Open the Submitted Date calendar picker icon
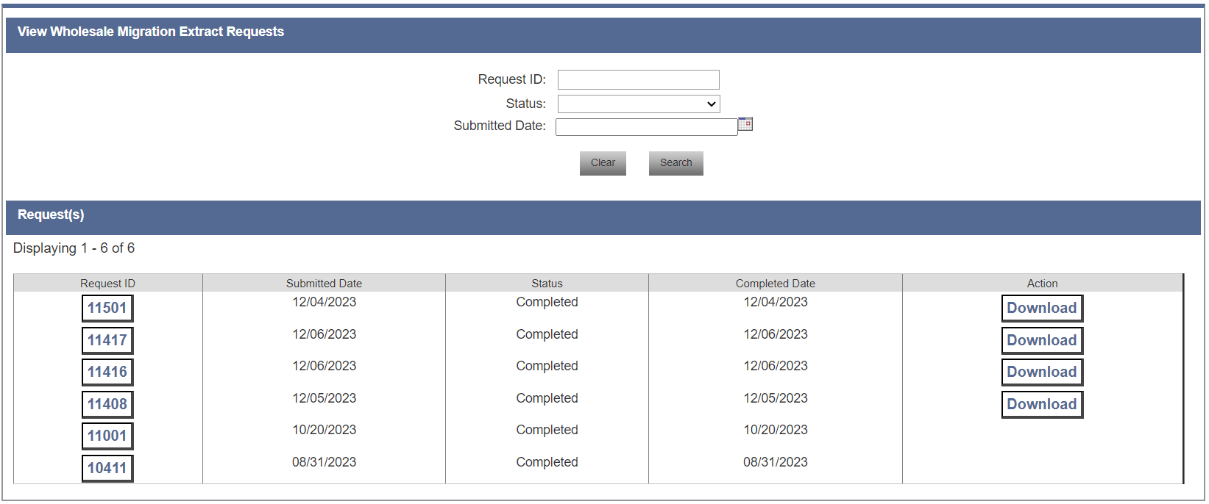 pyautogui.click(x=745, y=124)
